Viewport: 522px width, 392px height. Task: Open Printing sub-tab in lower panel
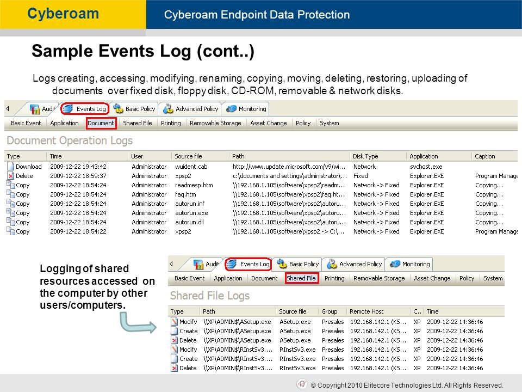334,278
